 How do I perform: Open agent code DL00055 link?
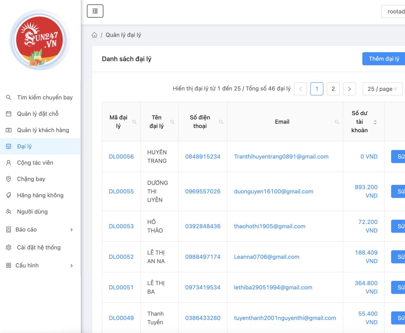121,191
